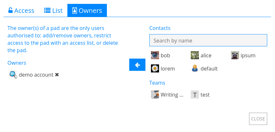
Task: Click the CLOSE button
Action: click(x=258, y=119)
